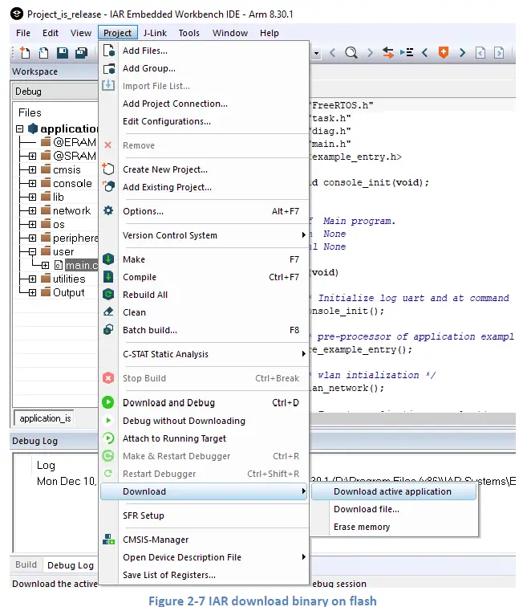Viewport: 523px width, 607px height.
Task: Choose Add Project Connection... entry
Action: click(204, 104)
